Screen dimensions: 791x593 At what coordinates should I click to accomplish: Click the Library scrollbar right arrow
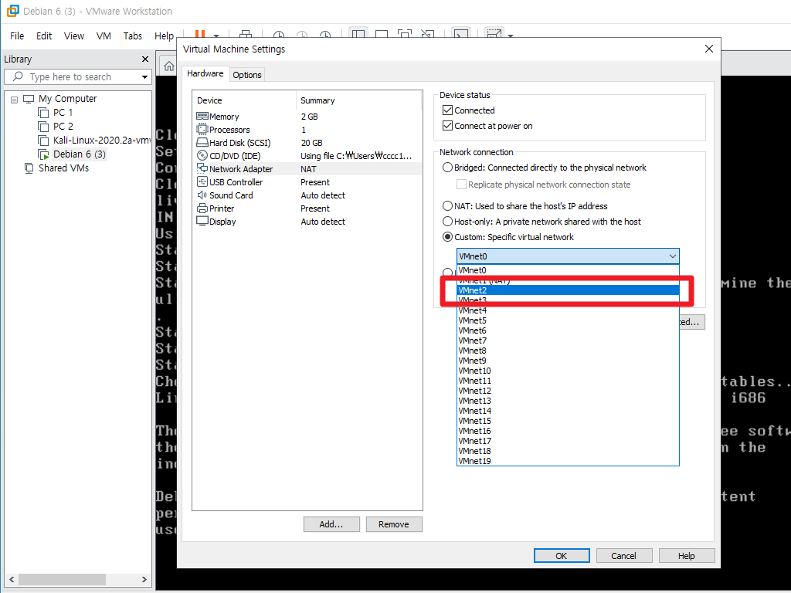coord(144,579)
